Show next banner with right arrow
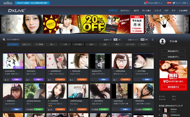Image resolution: width=190 pixels, height=117 pixels. (x=186, y=25)
